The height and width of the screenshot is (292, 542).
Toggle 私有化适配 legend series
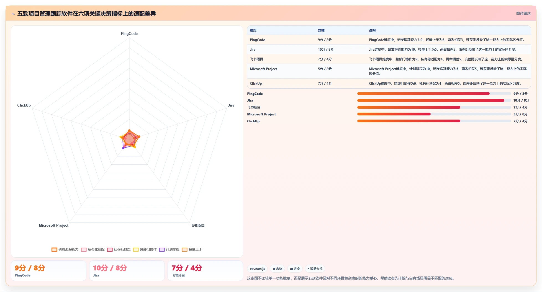click(93, 249)
